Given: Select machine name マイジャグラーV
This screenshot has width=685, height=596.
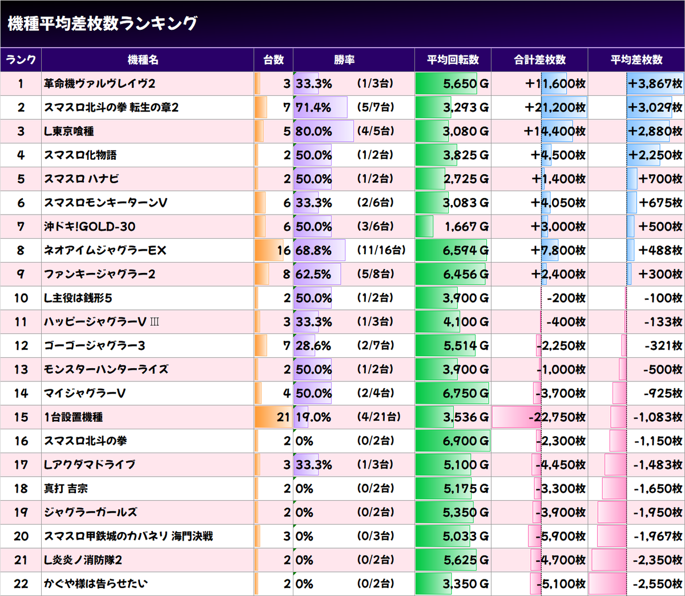Looking at the screenshot, I should pos(85,393).
